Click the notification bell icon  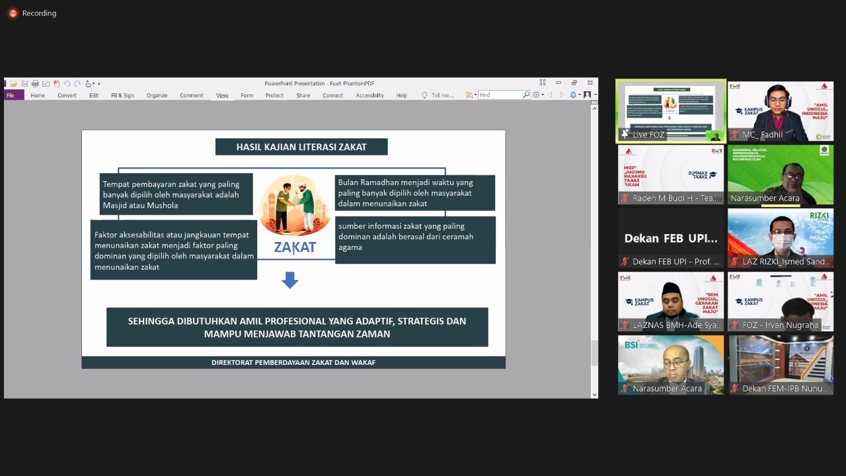tap(574, 95)
